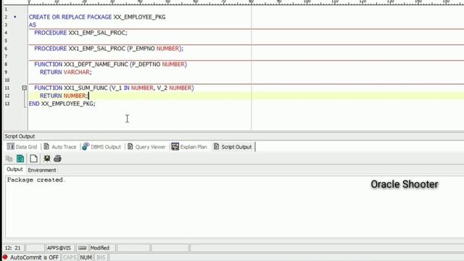Click the bug debug icon in output toolbar
Image resolution: width=464 pixels, height=261 pixels.
[46, 159]
